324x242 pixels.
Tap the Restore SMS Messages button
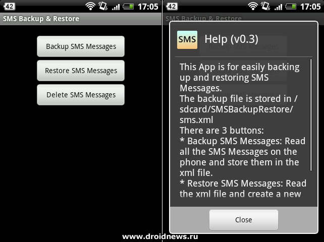click(x=81, y=71)
